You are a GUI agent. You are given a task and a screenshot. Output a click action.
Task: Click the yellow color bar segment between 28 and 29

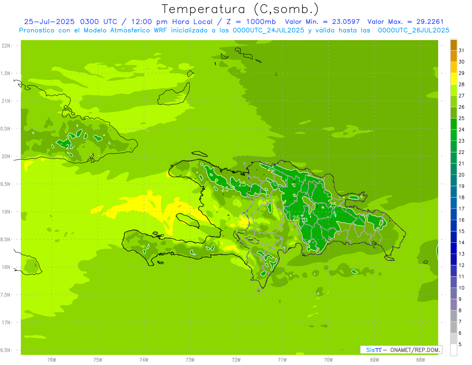point(454,79)
